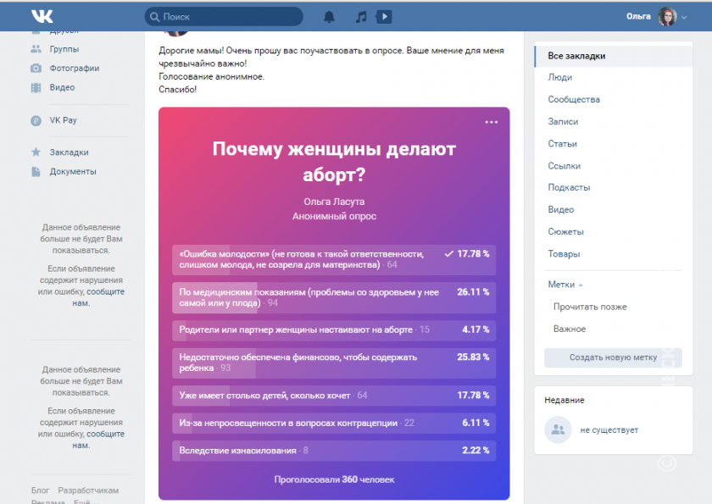Open the music note player icon
The width and height of the screenshot is (712, 504).
(361, 16)
